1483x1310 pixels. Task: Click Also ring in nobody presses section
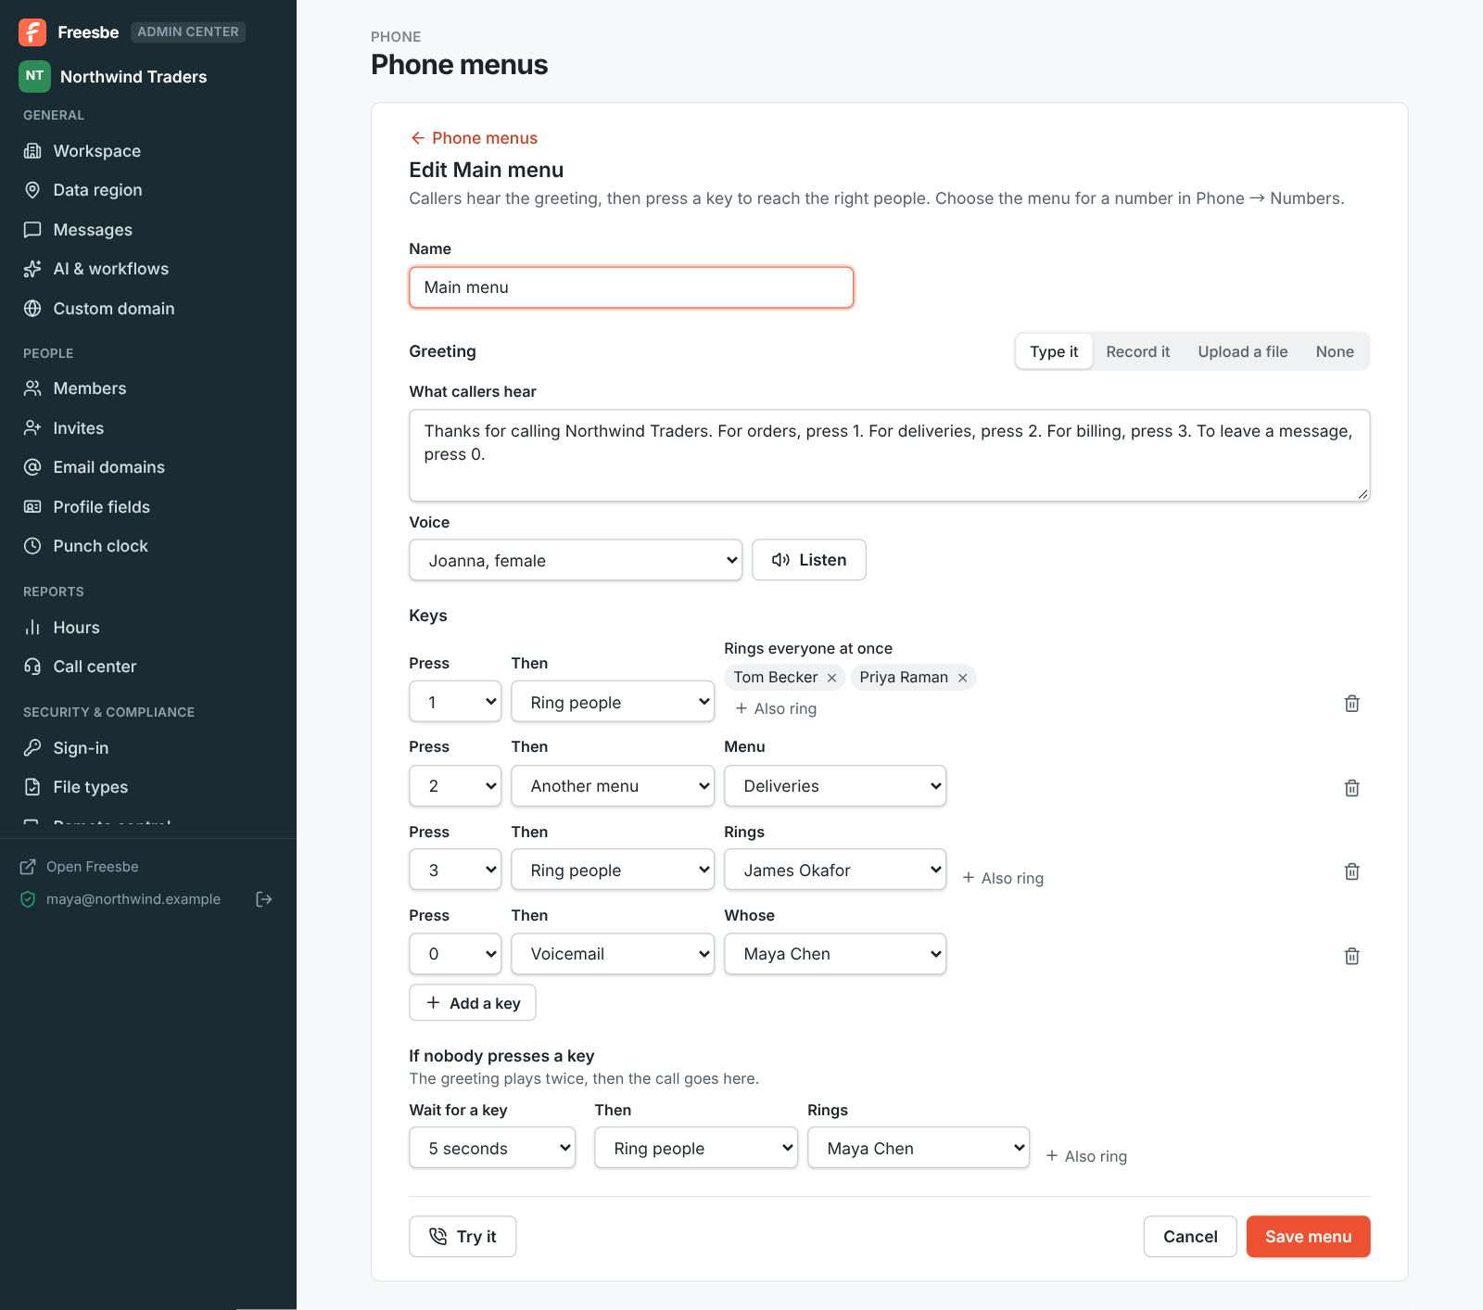pos(1086,1156)
